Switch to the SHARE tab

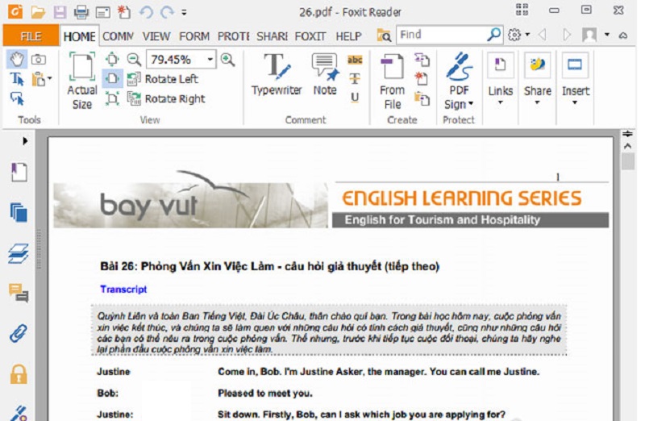coord(272,36)
